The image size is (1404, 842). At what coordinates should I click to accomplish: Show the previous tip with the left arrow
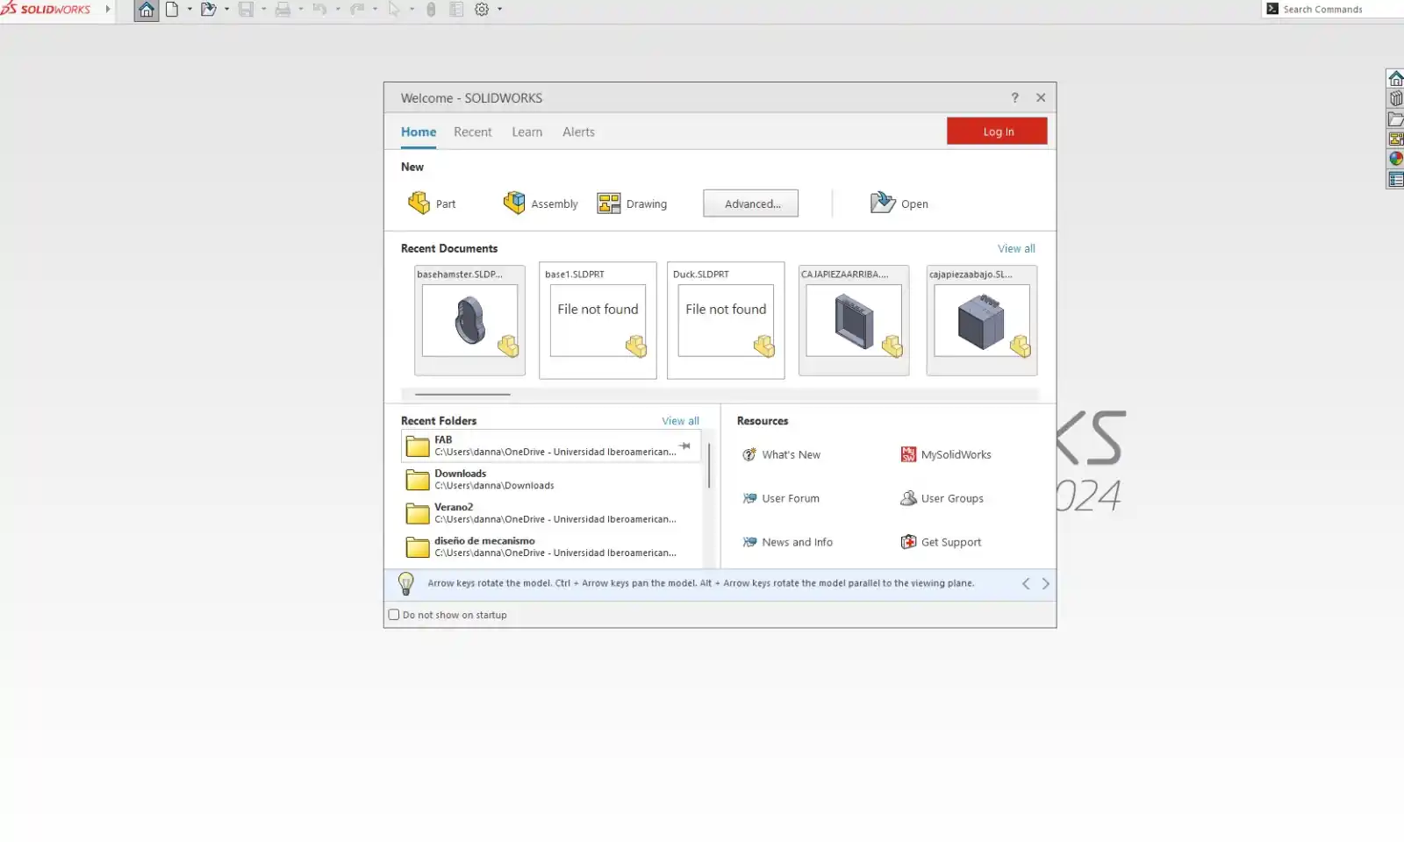pyautogui.click(x=1026, y=583)
